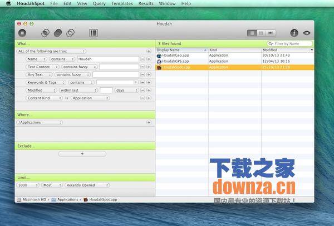The image size is (334, 226).
Task: Open the Window menu
Action: pos(167,3)
